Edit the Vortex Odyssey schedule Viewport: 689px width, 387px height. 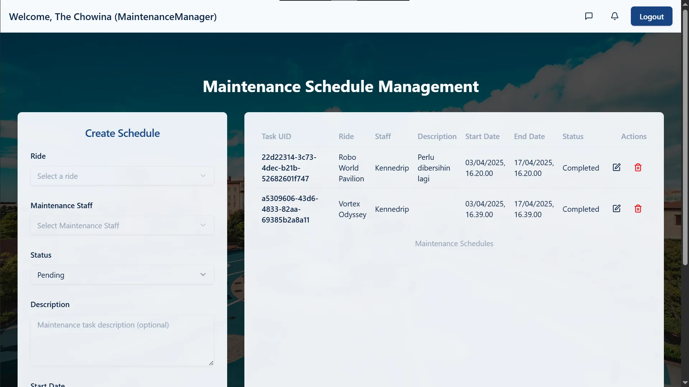click(x=616, y=209)
